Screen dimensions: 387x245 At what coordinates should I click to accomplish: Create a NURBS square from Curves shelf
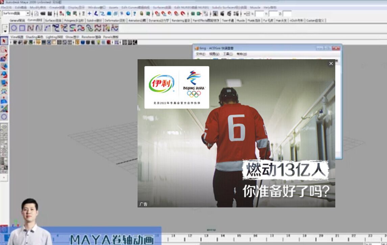coord(22,28)
